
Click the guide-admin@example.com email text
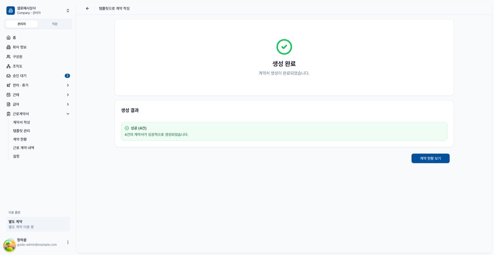(37, 244)
